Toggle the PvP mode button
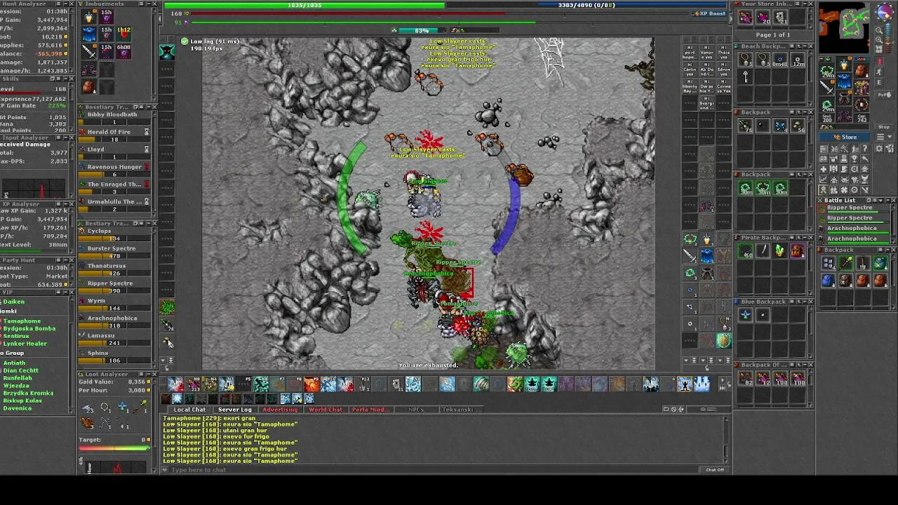898x505 pixels. point(885,93)
